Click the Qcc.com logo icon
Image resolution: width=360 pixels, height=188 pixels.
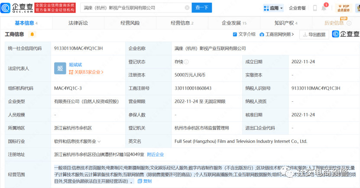[x=6, y=8]
